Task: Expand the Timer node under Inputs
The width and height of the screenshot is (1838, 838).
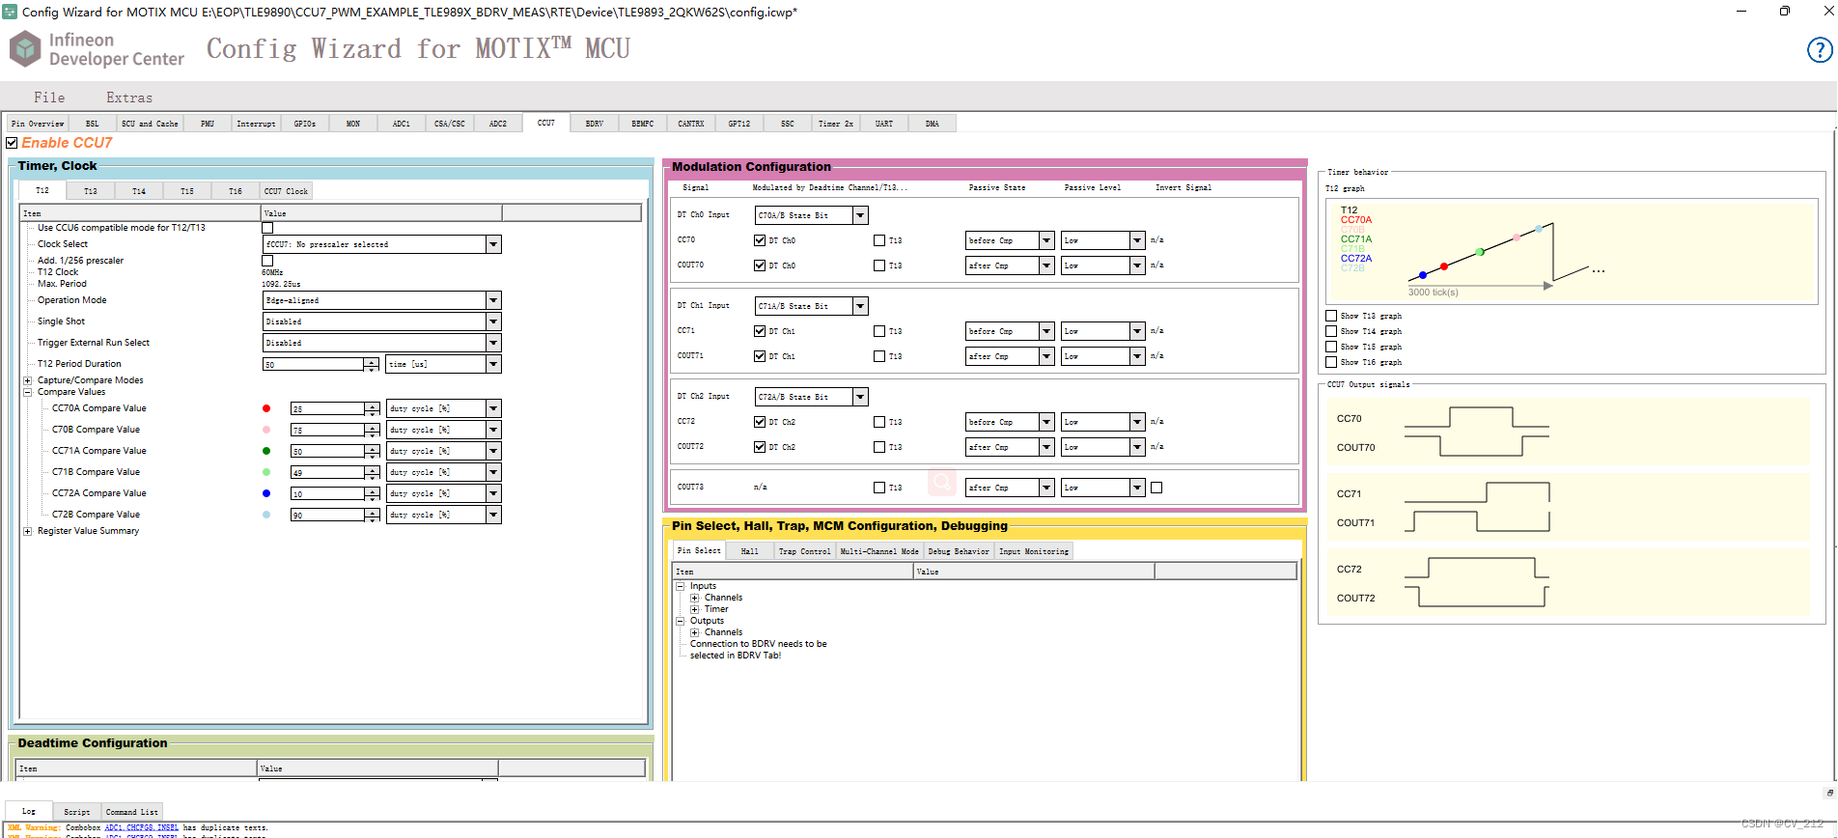Action: click(694, 609)
